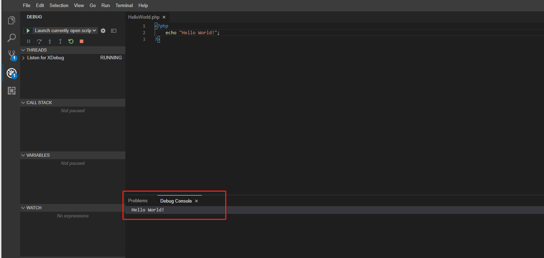544x258 pixels.
Task: Collapse the THREADS section
Action: coord(73,50)
